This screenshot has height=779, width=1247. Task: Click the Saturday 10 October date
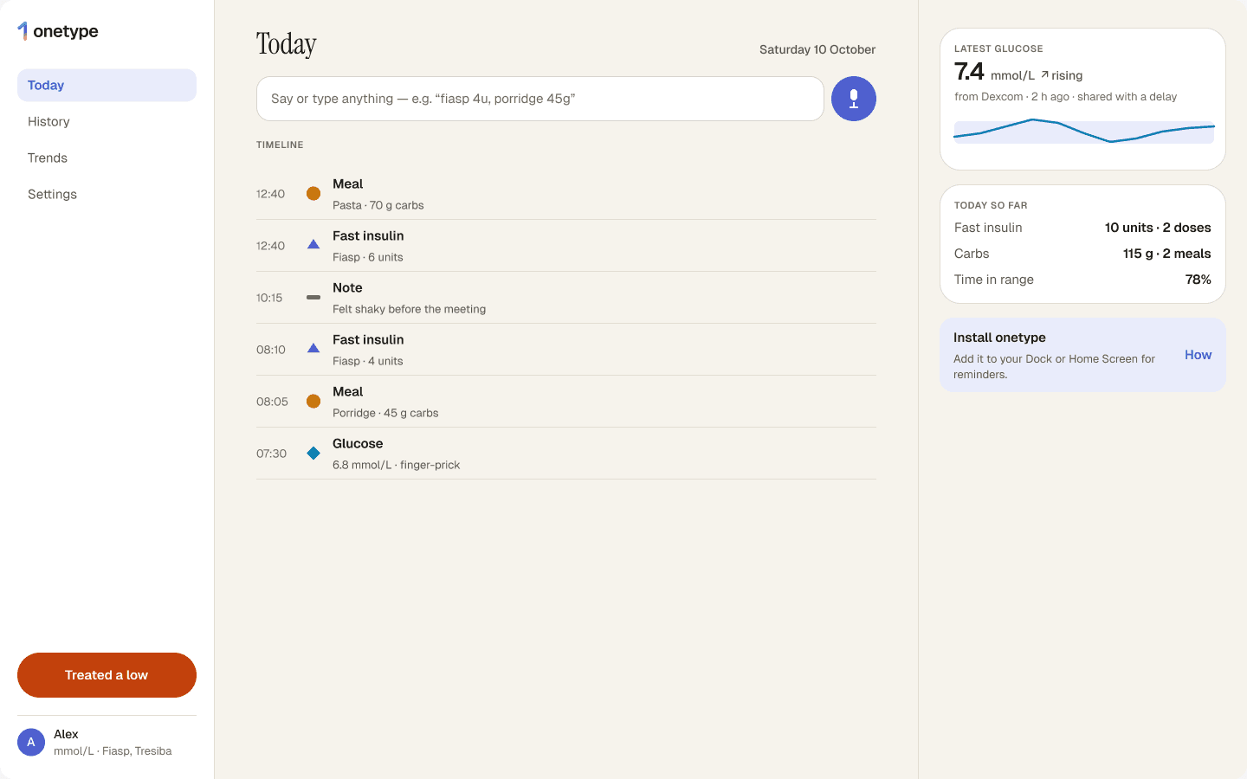tap(817, 49)
